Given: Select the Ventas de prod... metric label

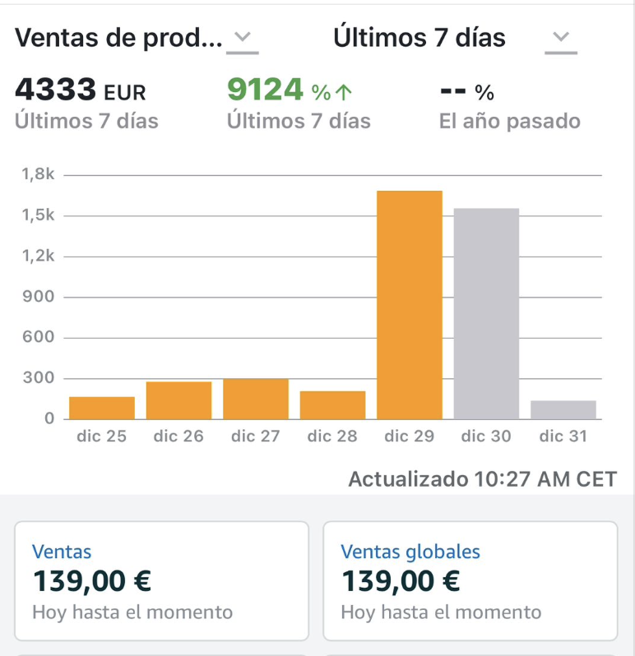Looking at the screenshot, I should tap(118, 38).
